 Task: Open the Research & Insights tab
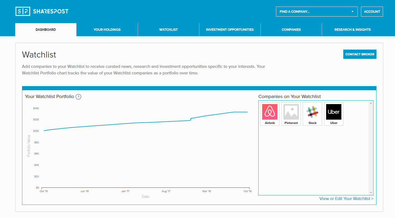tap(353, 30)
